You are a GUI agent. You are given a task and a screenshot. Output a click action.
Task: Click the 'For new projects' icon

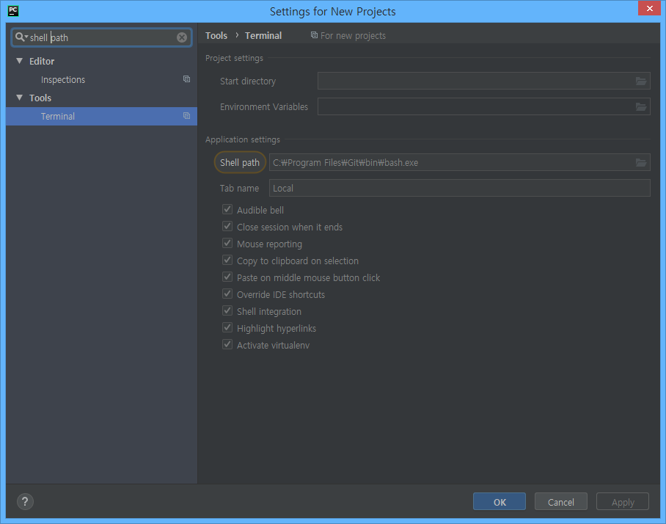pos(314,35)
